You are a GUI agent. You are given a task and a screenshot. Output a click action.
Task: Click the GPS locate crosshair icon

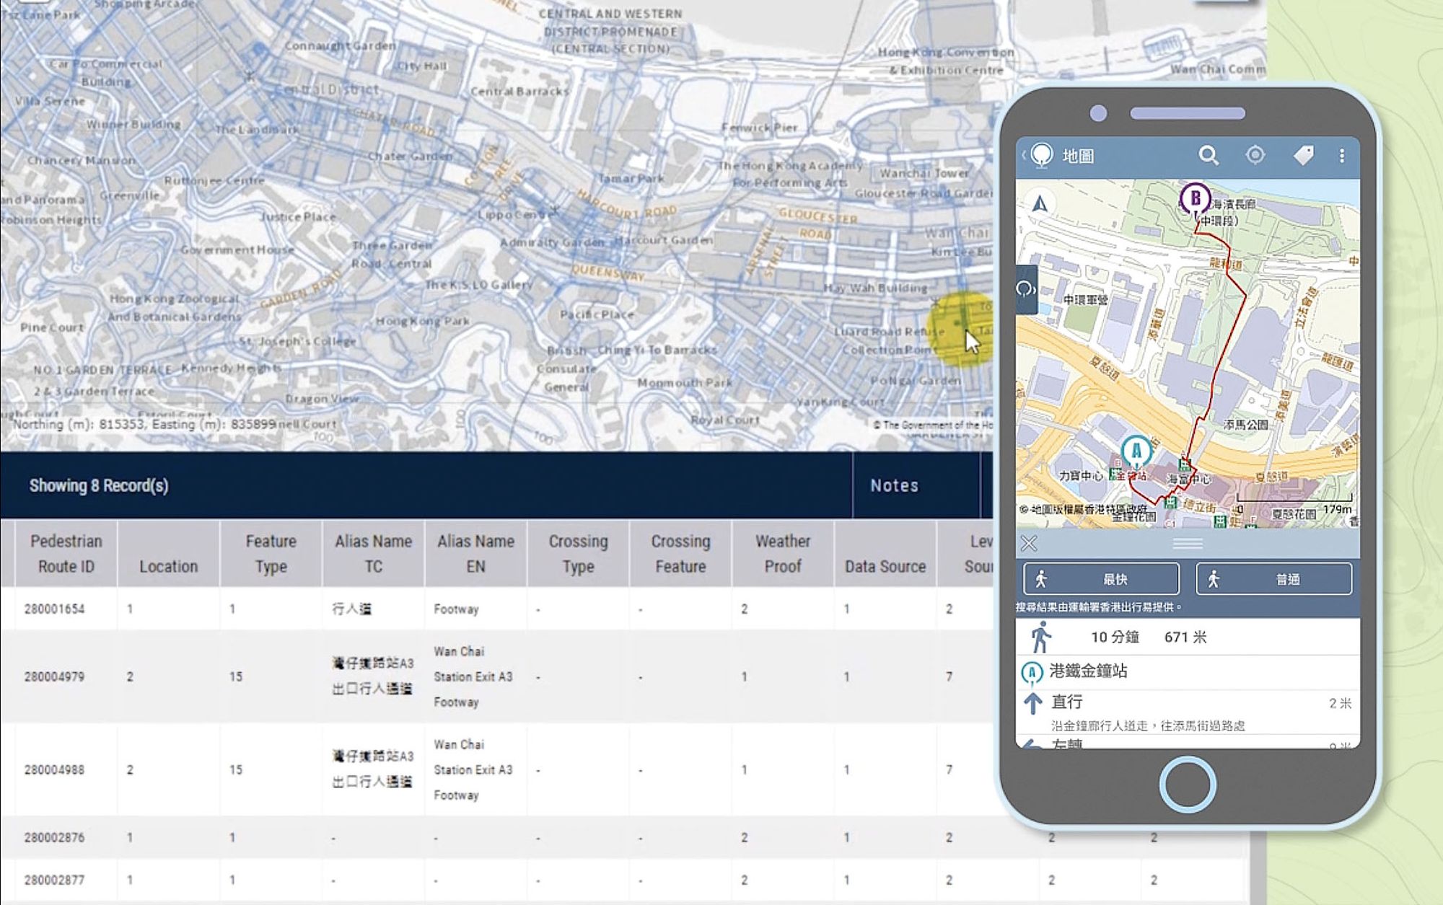click(1255, 154)
